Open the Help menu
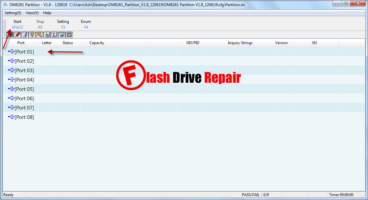Screen dimensions: 368x200 [47, 13]
